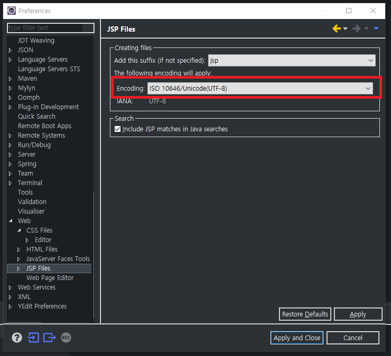This screenshot has width=391, height=356.
Task: Select Language Servers STS item
Action: (x=49, y=69)
